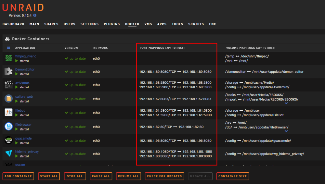The height and width of the screenshot is (184, 325).
Task: Click the filebrowser floppy disk icon
Action: tap(8, 127)
